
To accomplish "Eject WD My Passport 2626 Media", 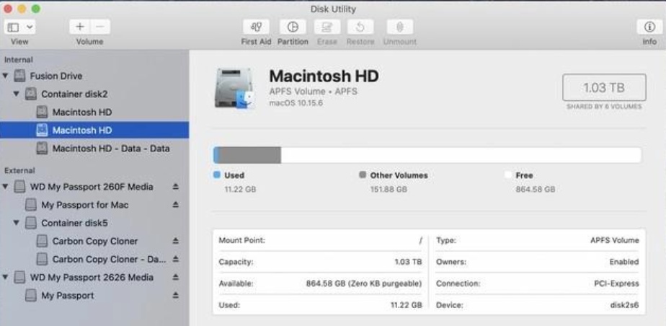I will [175, 277].
